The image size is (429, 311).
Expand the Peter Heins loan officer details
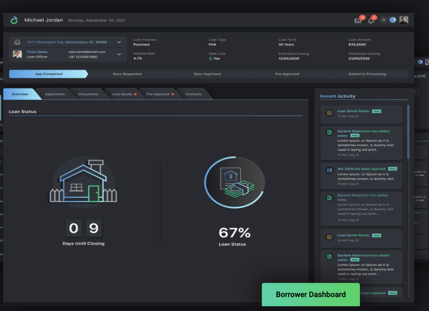[x=119, y=54]
